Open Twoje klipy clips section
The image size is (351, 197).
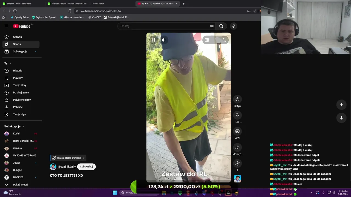point(21,114)
